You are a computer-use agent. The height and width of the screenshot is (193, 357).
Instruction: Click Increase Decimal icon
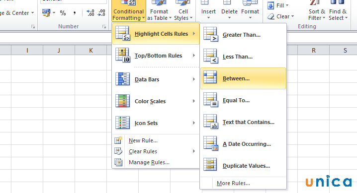point(90,13)
